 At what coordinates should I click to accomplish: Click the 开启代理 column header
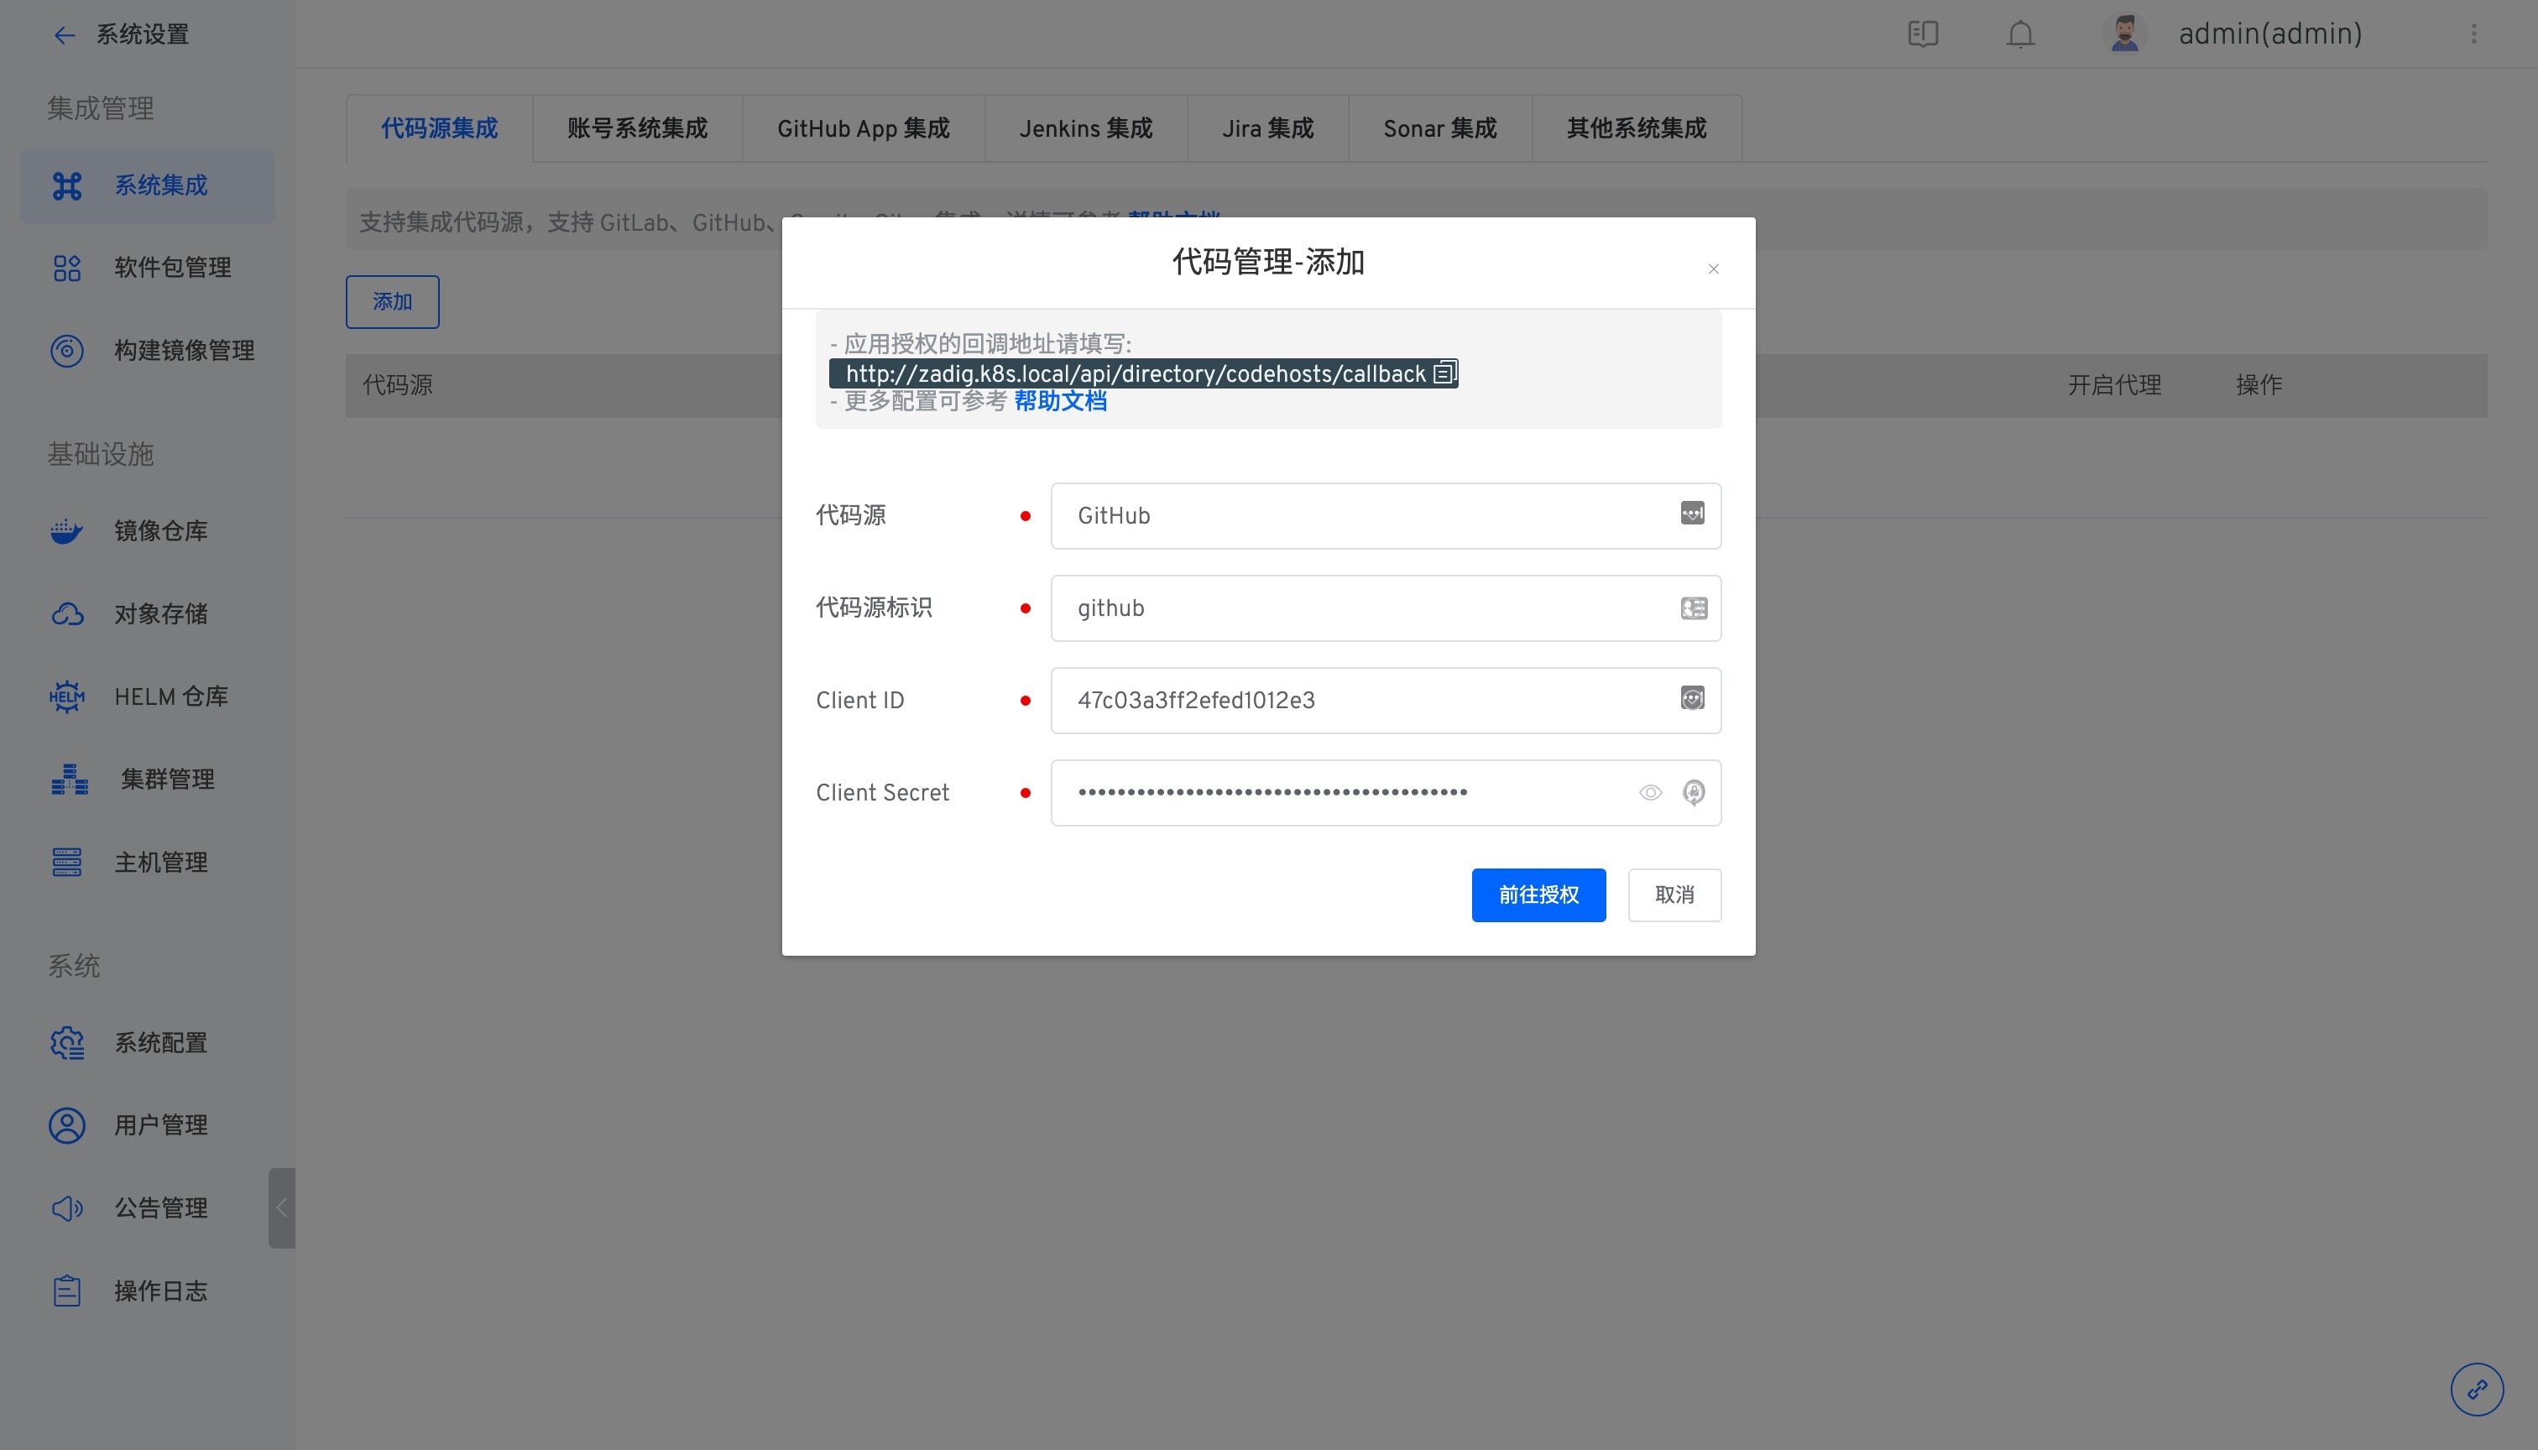coord(2115,385)
